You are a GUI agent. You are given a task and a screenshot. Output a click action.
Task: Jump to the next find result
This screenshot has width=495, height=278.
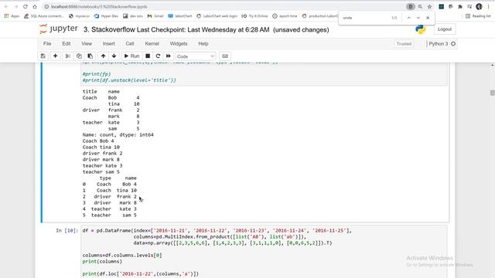418,18
